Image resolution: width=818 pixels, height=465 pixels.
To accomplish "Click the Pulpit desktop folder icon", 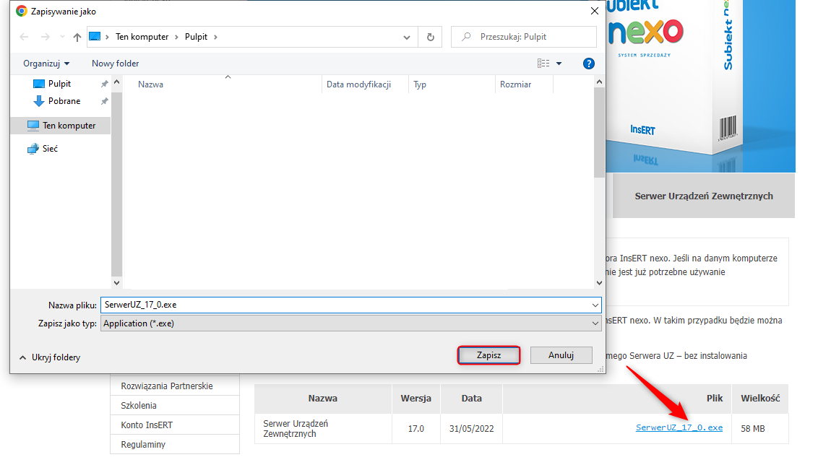I will 38,84.
